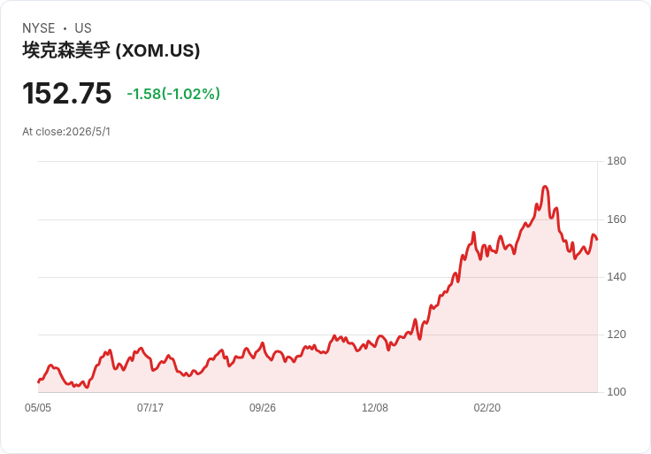The height and width of the screenshot is (454, 651).
Task: Click the NYSE exchange label
Action: (x=39, y=28)
